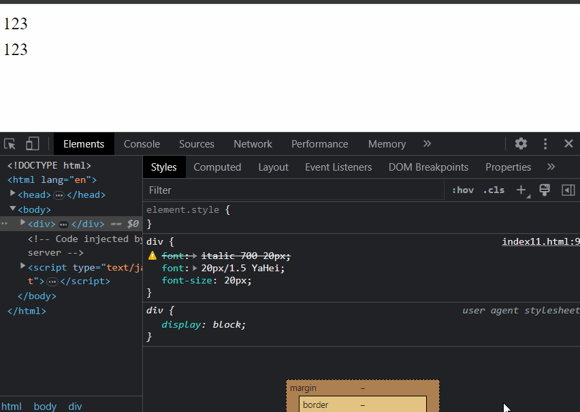Viewport: 580px width, 412px height.
Task: Show more Styles sidebar tabs chevron
Action: pyautogui.click(x=551, y=167)
